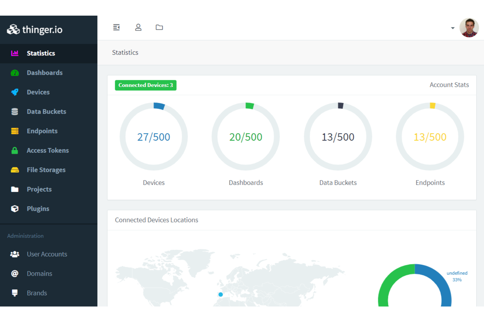Viewport: 484px width, 322px height.
Task: Open the Brands administration entry
Action: tap(15, 293)
